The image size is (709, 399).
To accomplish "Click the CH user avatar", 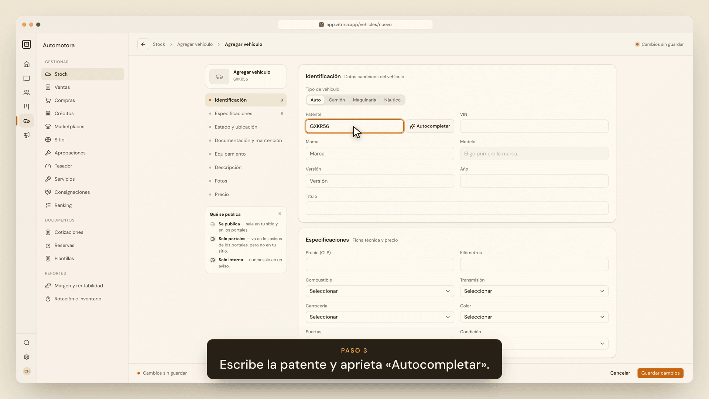I will tap(27, 371).
